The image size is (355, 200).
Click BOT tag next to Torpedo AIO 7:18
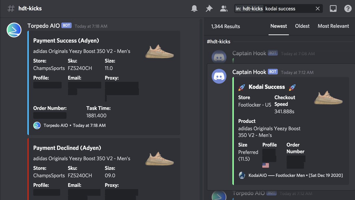[x=67, y=25]
